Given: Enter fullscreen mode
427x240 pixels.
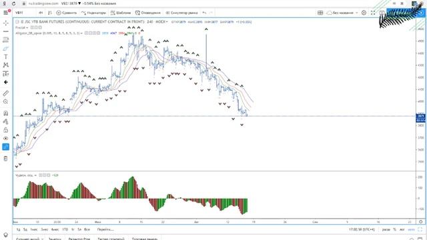Looking at the screenshot, I should pos(373,13).
